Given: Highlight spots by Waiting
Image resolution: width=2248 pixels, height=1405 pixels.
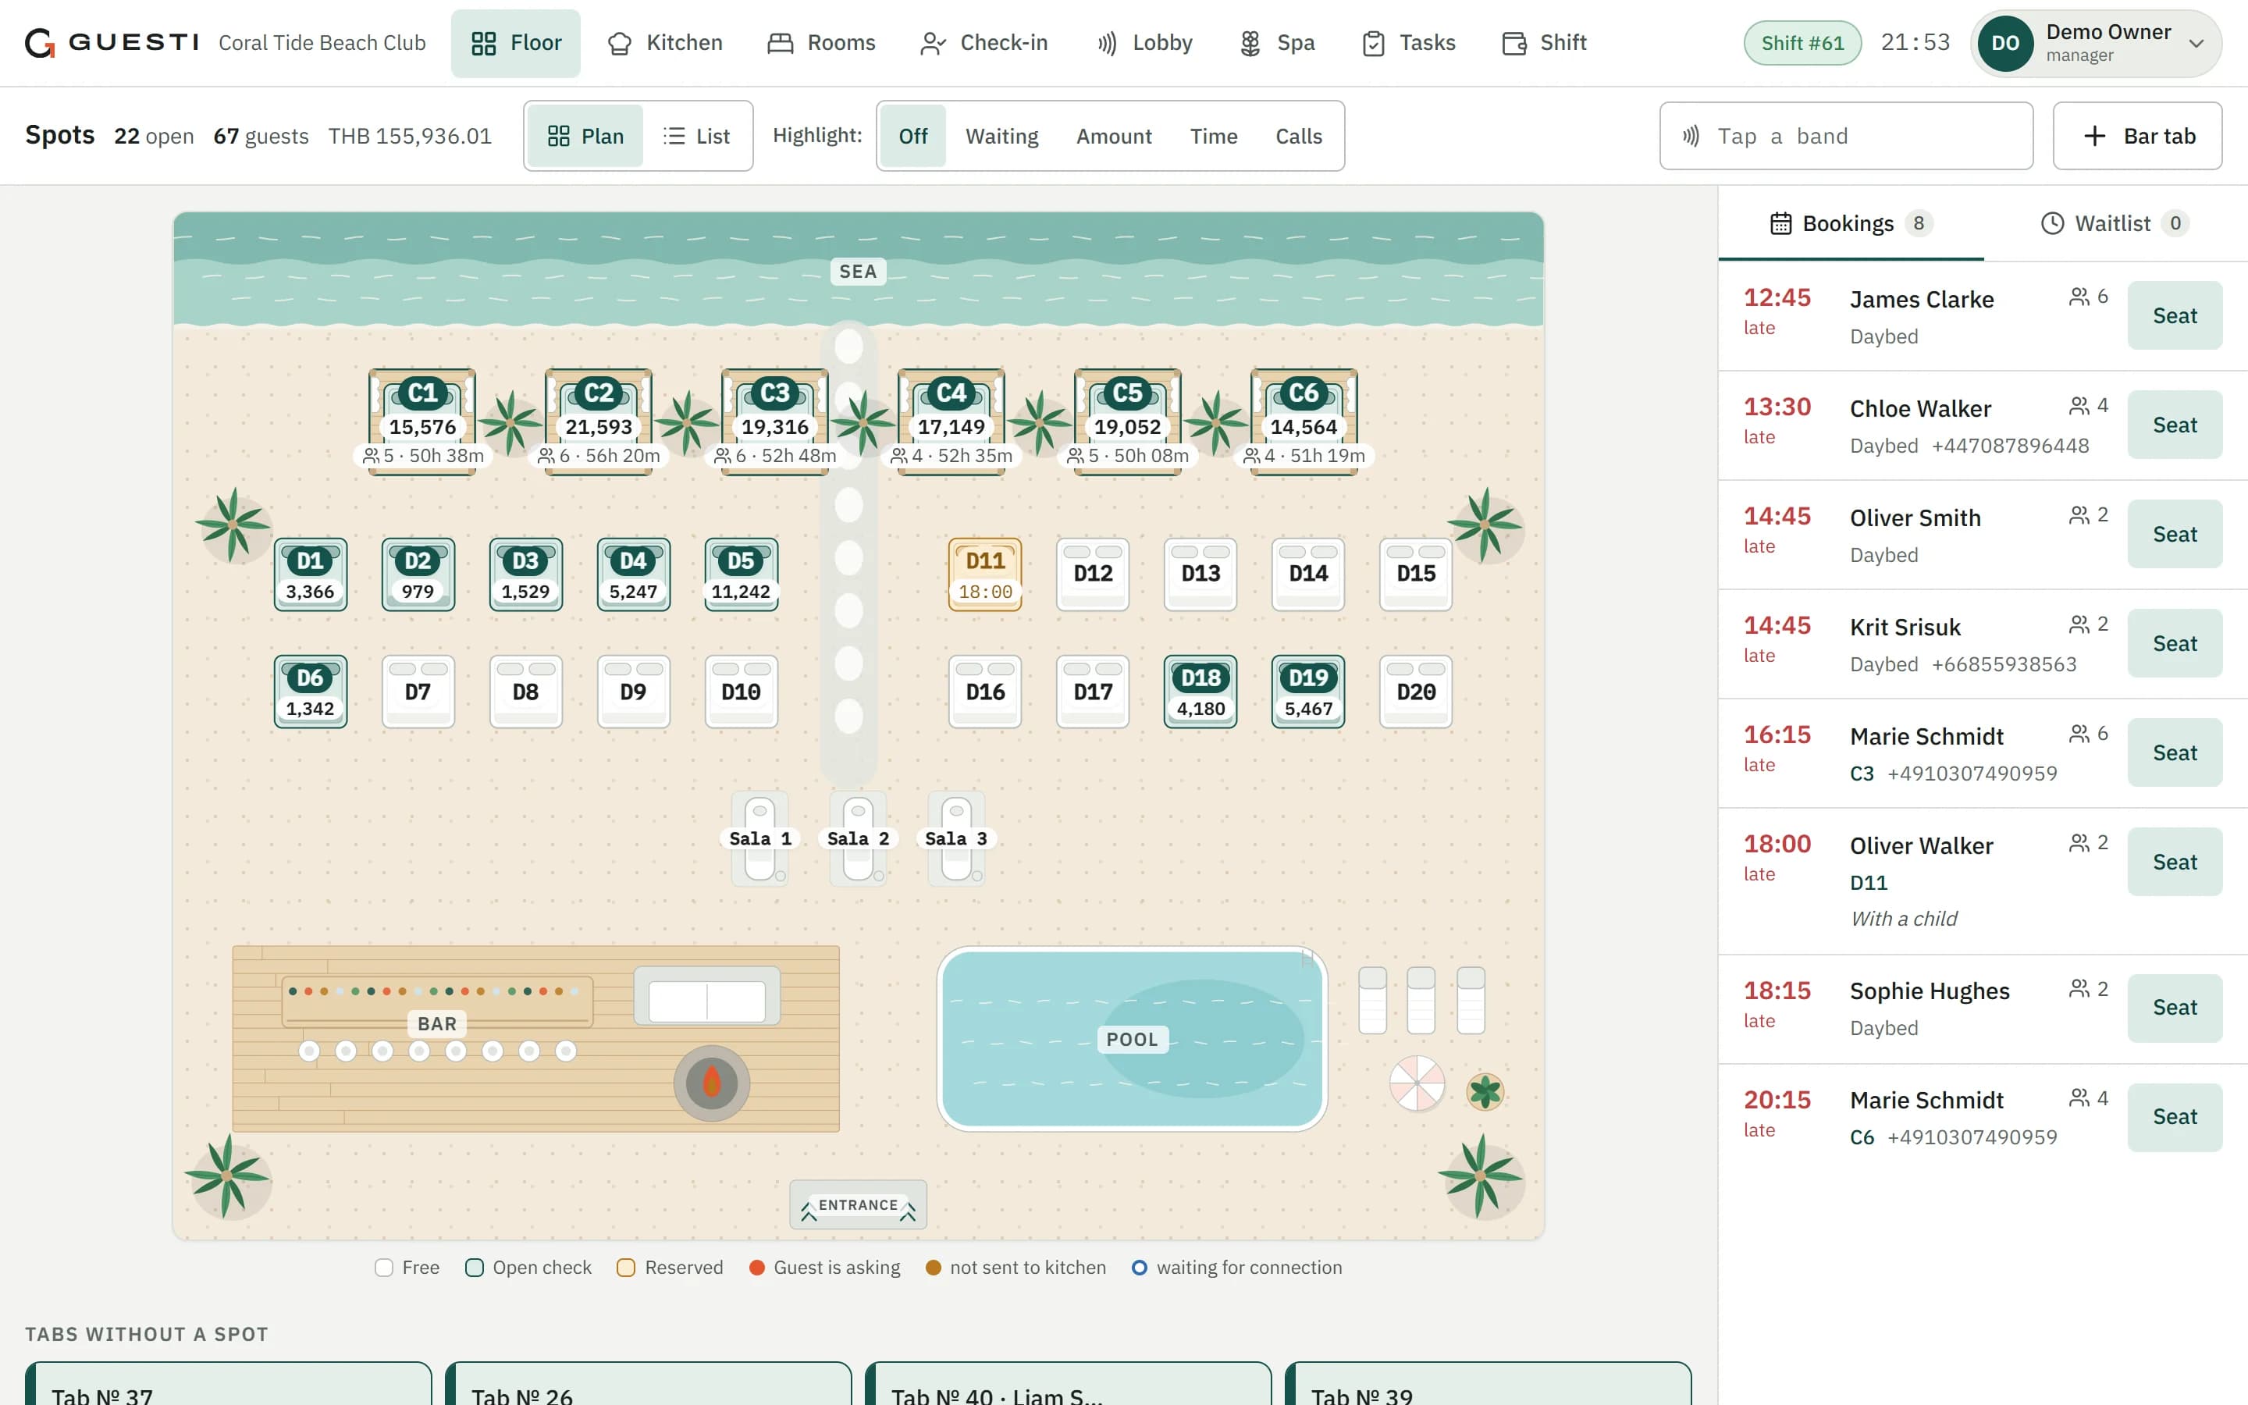Looking at the screenshot, I should [x=1001, y=136].
